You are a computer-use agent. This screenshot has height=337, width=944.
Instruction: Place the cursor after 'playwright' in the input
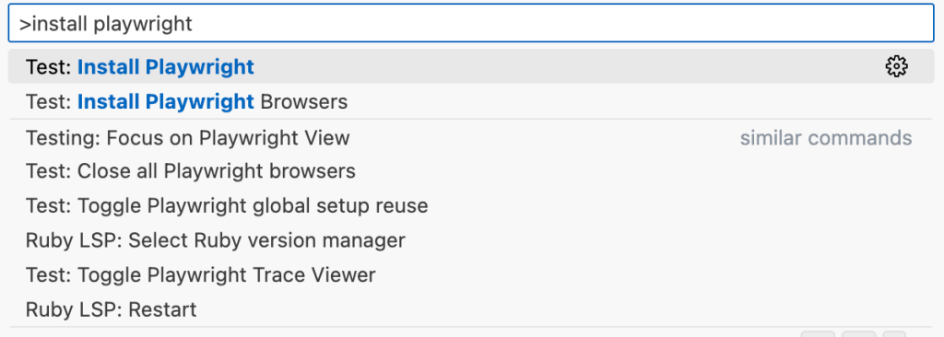(193, 23)
